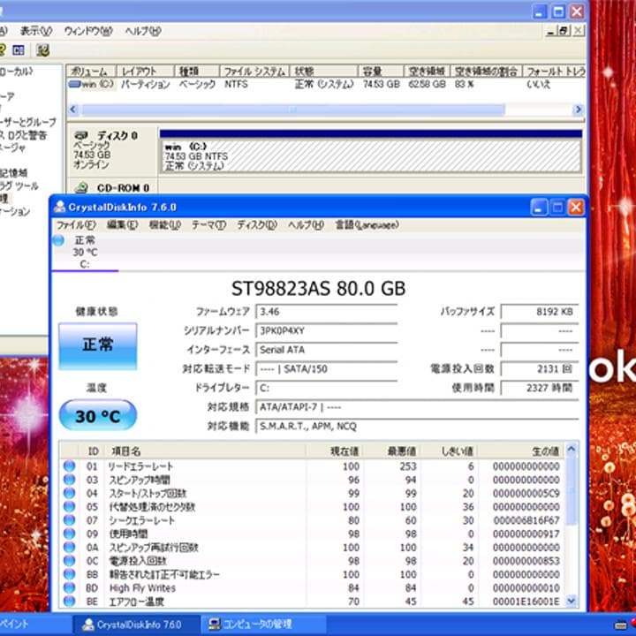636x636 pixels.
Task: Click status icon for 03 スピンアップ時間 row
Action: 70,480
